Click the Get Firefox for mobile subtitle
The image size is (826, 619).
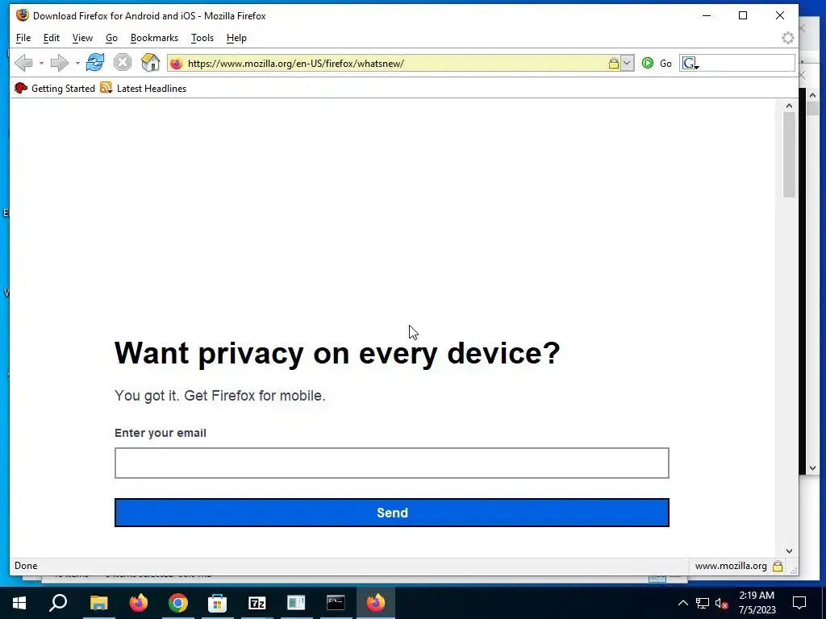(x=219, y=395)
